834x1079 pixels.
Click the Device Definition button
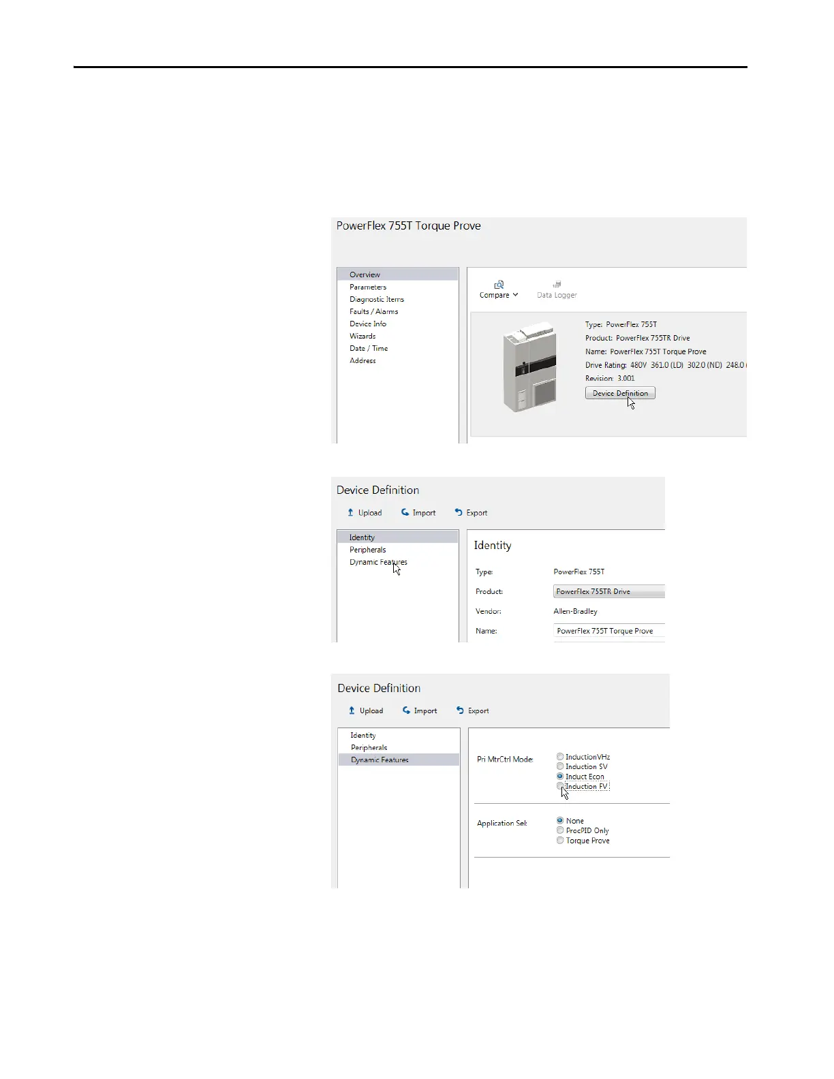point(620,393)
